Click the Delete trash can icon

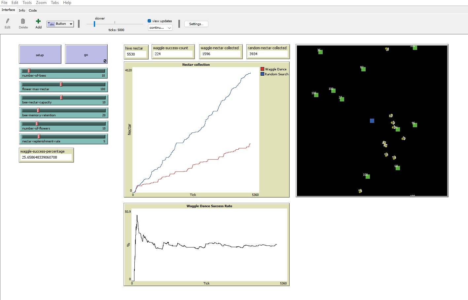(x=23, y=21)
